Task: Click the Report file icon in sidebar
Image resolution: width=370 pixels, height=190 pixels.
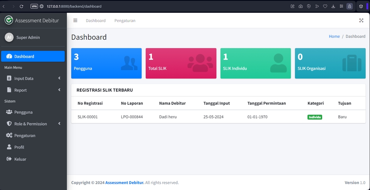Action: coord(9,90)
